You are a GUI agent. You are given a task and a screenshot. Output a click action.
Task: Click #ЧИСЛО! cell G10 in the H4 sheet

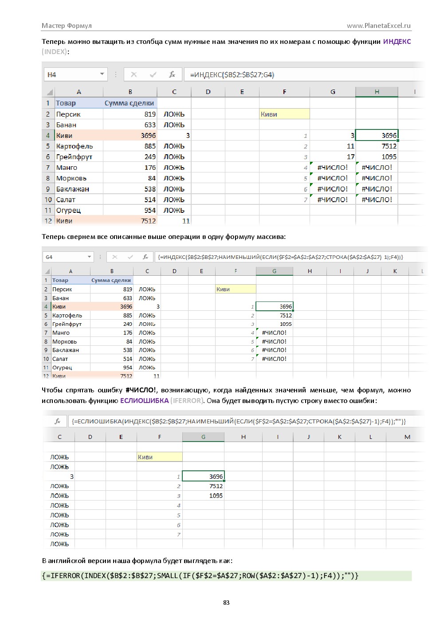[333, 200]
